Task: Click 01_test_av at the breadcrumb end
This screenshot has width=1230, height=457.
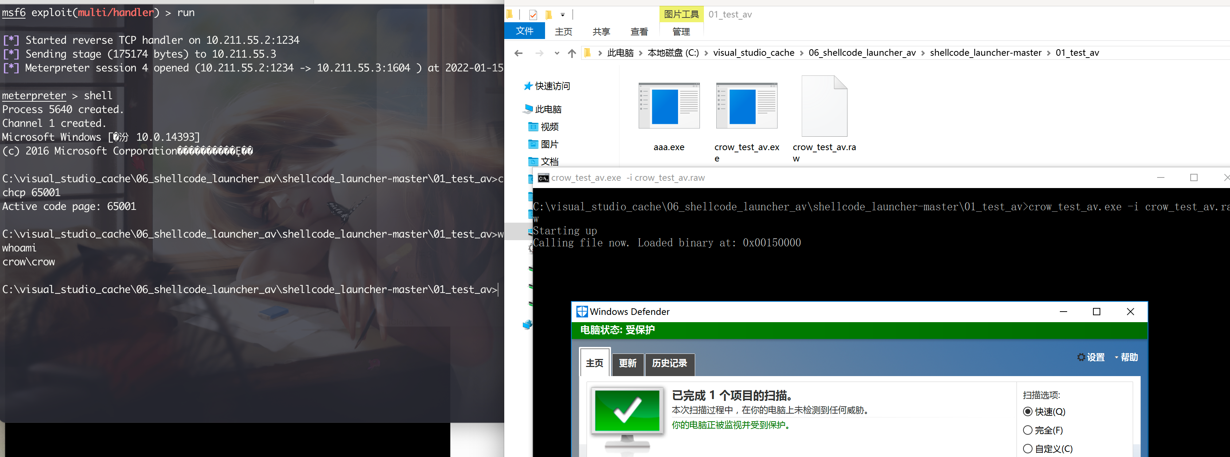Action: [1077, 53]
